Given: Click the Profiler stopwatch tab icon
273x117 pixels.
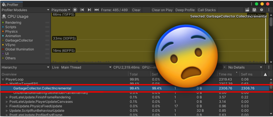Looking at the screenshot, I should [x=4, y=4].
